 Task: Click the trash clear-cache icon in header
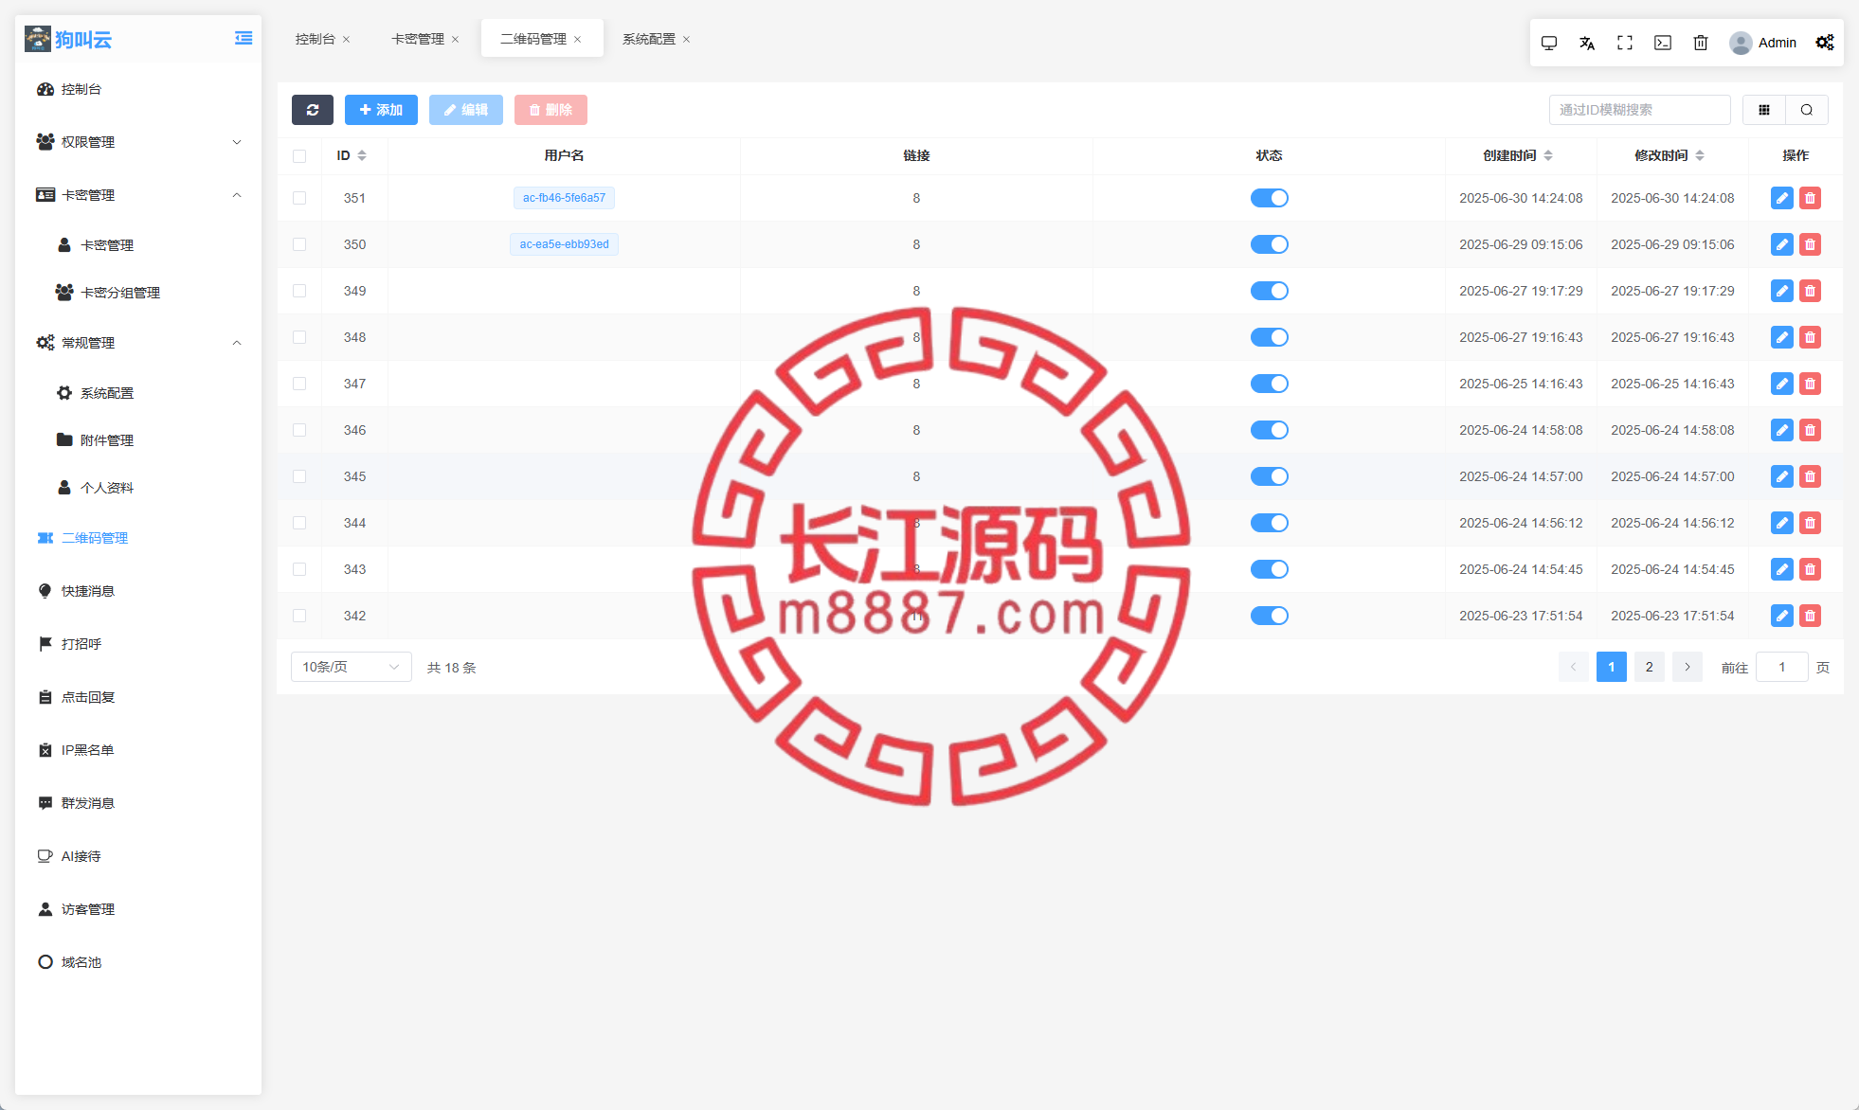click(x=1701, y=43)
